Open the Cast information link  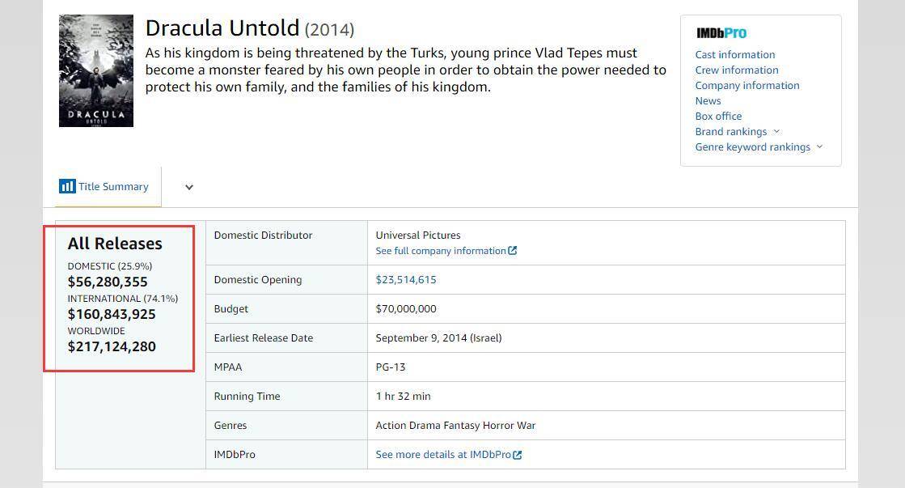click(x=734, y=55)
